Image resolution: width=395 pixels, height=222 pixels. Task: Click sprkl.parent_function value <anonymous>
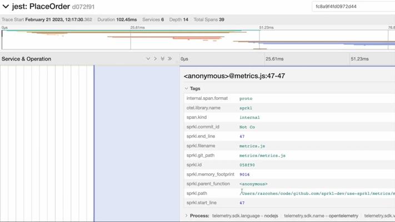[x=253, y=184]
